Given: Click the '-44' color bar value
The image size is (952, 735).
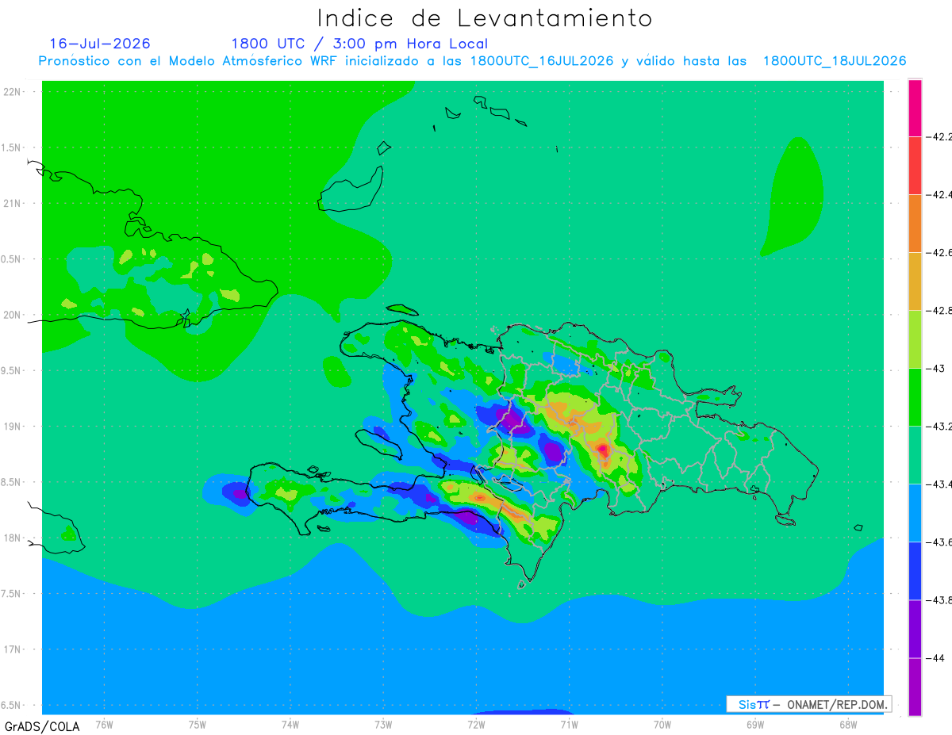Looking at the screenshot, I should point(936,658).
